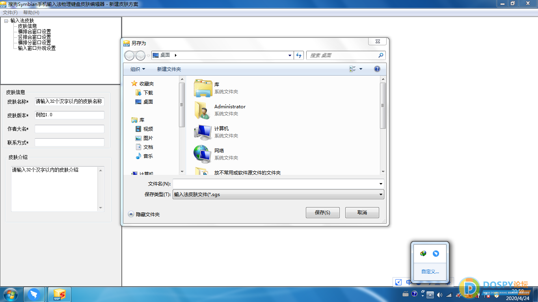The width and height of the screenshot is (538, 302).
Task: Click the Internet Download Manager tray icon
Action: (x=423, y=254)
